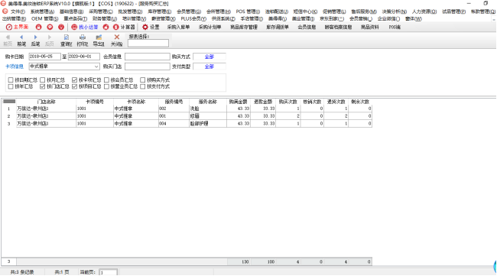Image resolution: width=497 pixels, height=276 pixels.
Task: Uncheck the 按项目汇总 checkbox
Action: [74, 86]
